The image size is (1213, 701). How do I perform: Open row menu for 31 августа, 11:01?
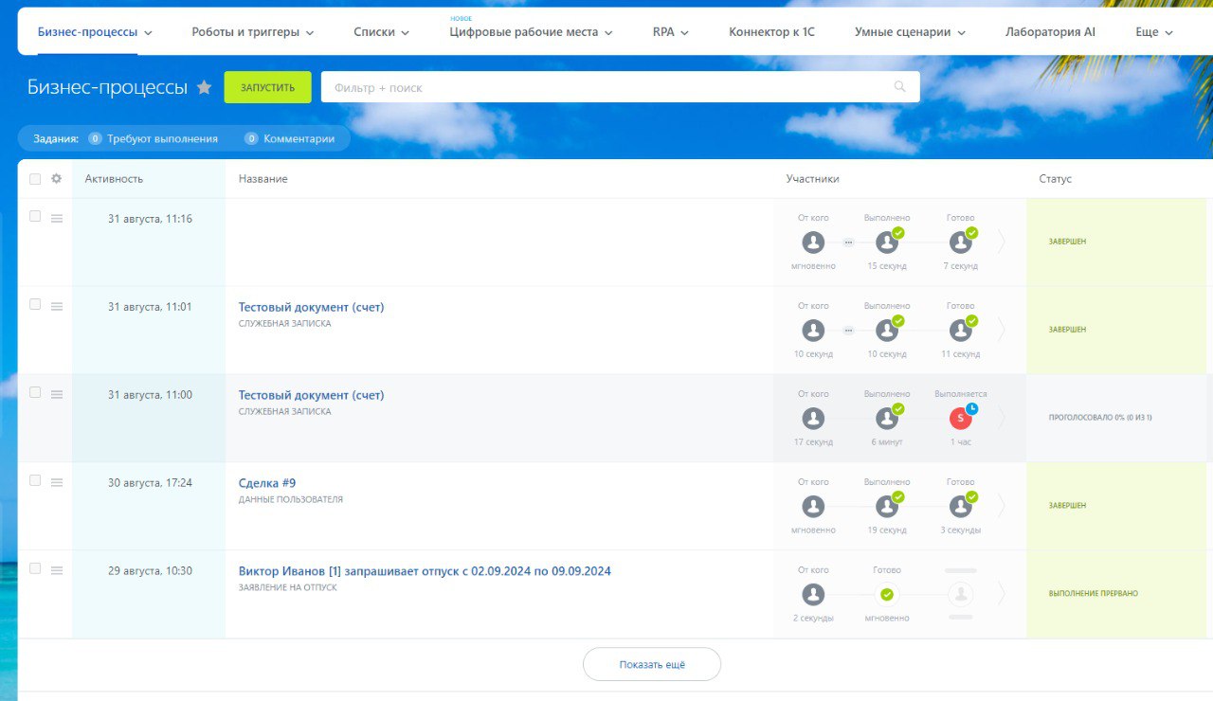pyautogui.click(x=57, y=306)
